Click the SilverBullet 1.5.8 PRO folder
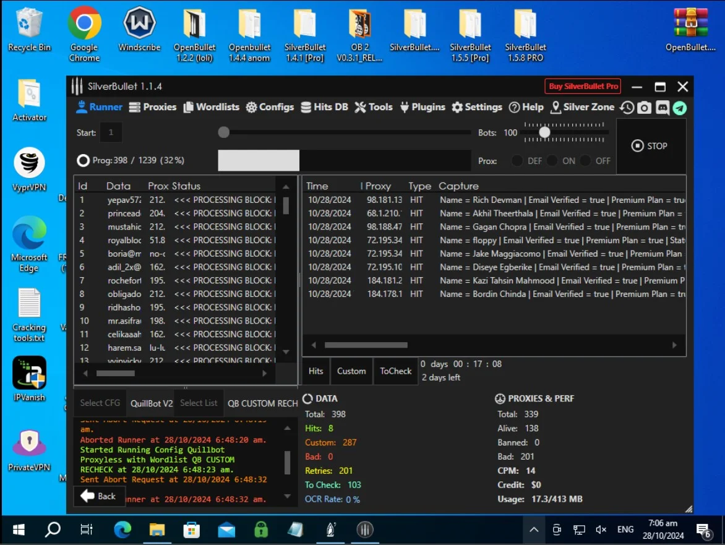The image size is (725, 545). [x=525, y=35]
